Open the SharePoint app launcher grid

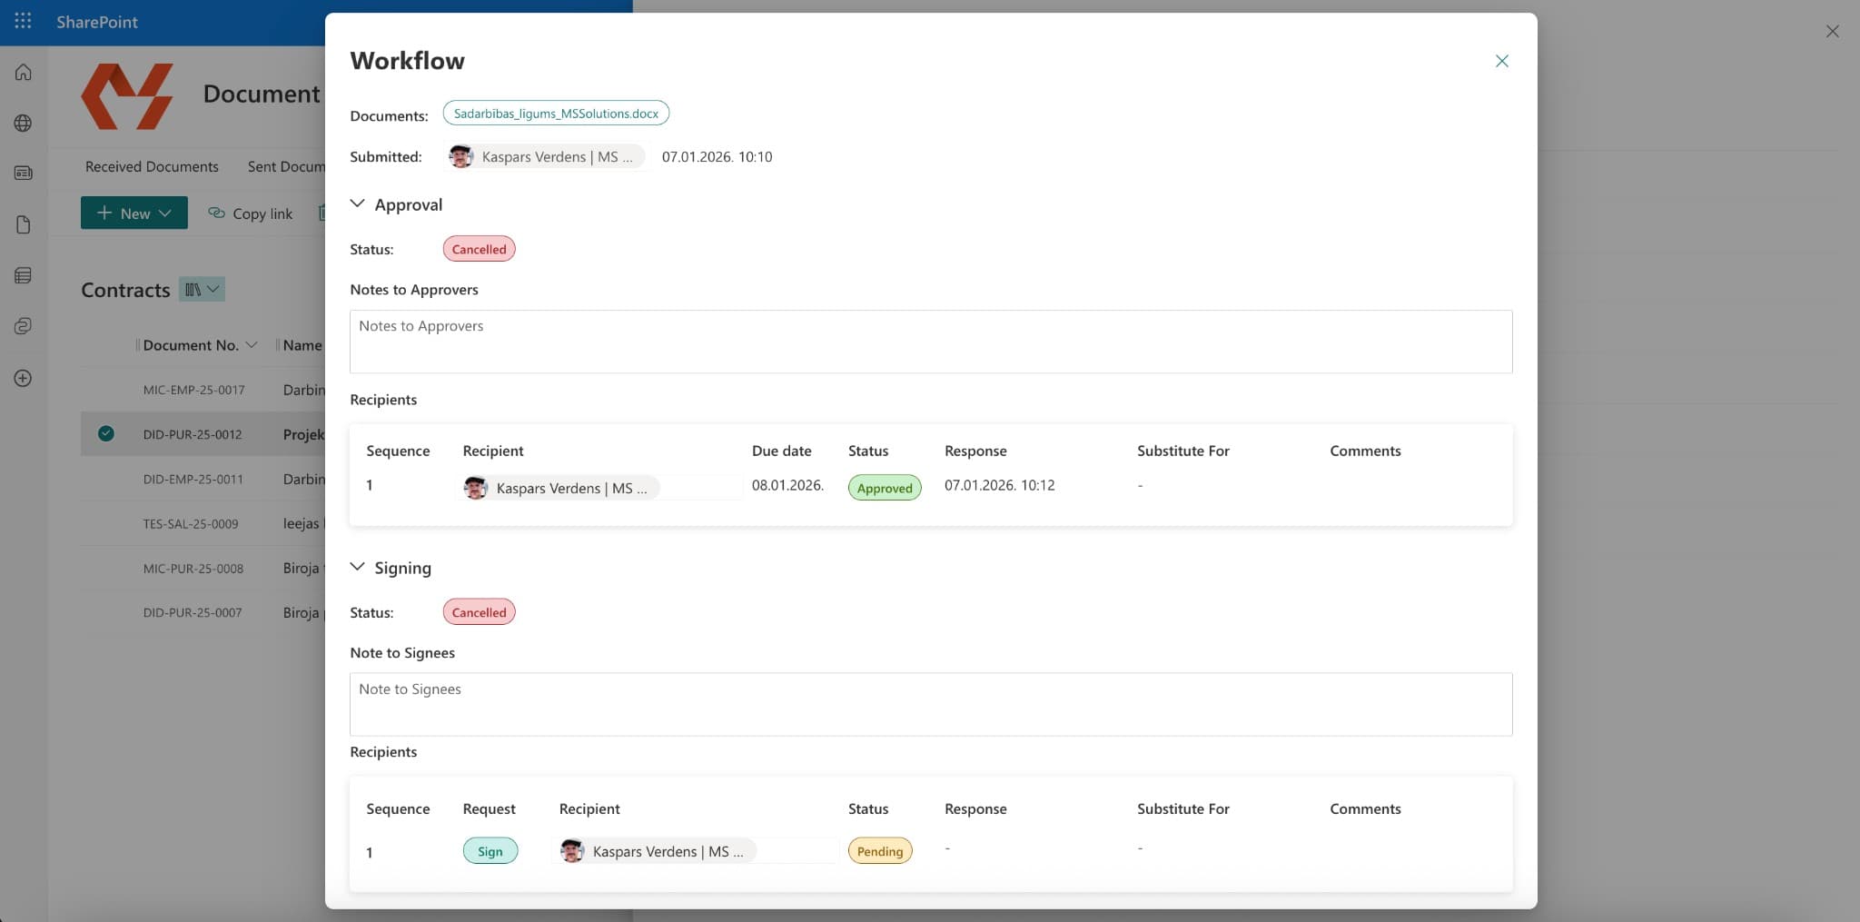tap(23, 21)
